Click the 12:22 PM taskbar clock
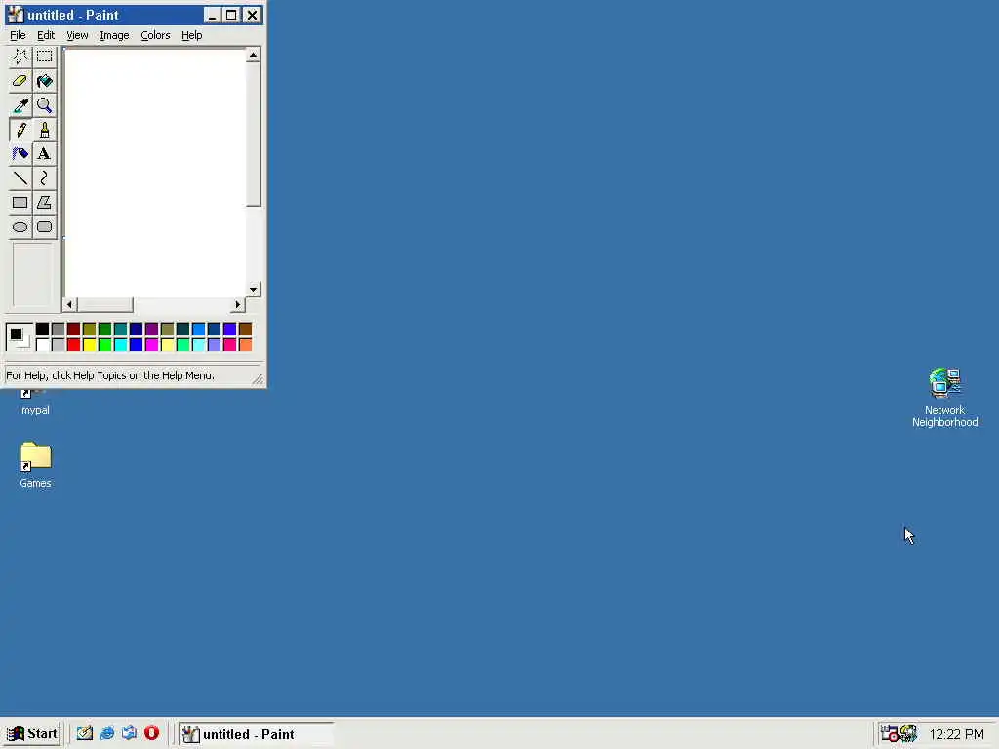 956,734
